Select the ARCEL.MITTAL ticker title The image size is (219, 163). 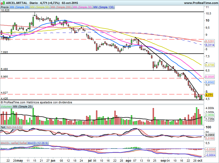coord(17,3)
